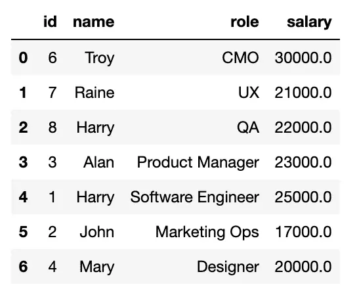
Task: Select the CMO role cell
Action: pos(240,57)
